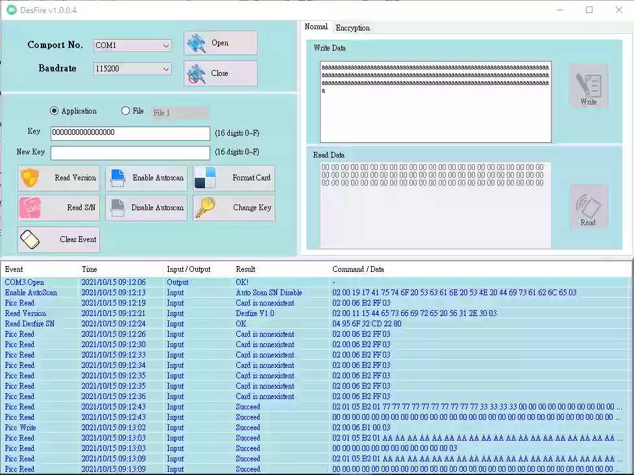Click the Change Key golden key icon
The width and height of the screenshot is (634, 475).
coord(205,208)
